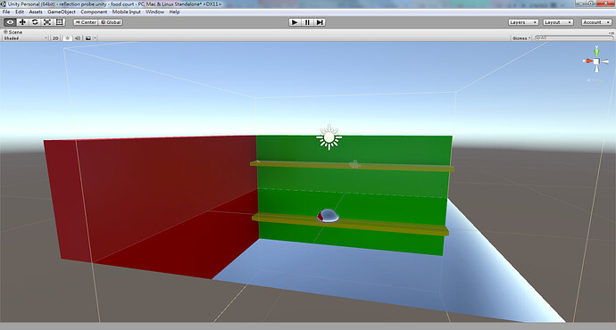Click the center cube of orientation gizmo
This screenshot has width=616, height=330.
pos(596,62)
